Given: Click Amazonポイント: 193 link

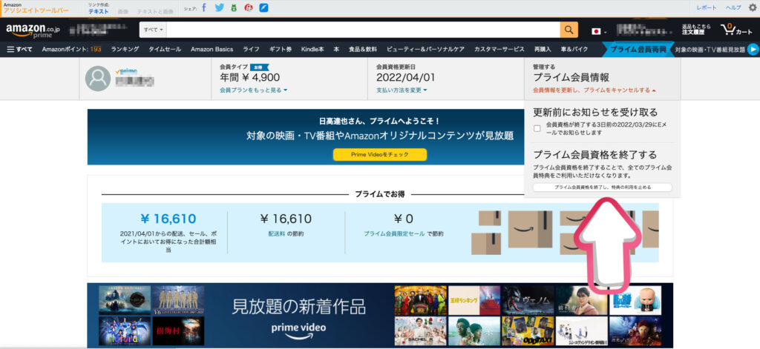Looking at the screenshot, I should tap(71, 49).
